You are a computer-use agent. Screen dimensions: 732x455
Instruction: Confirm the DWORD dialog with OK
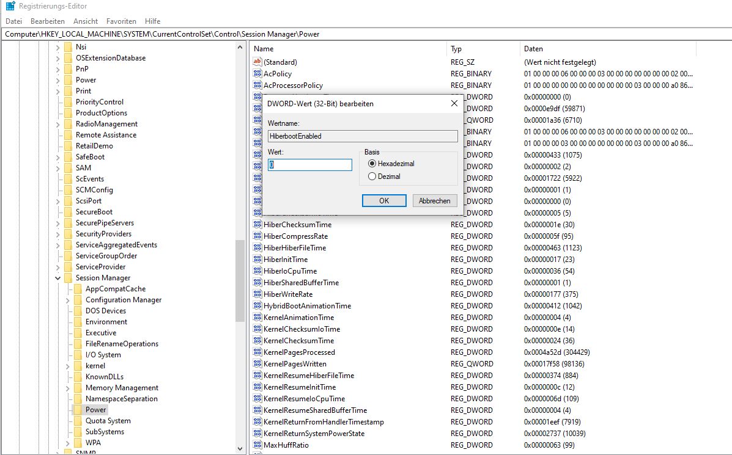(384, 200)
